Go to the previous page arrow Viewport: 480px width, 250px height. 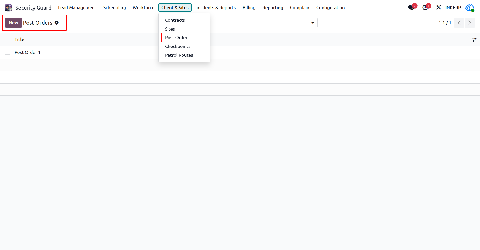tap(459, 23)
